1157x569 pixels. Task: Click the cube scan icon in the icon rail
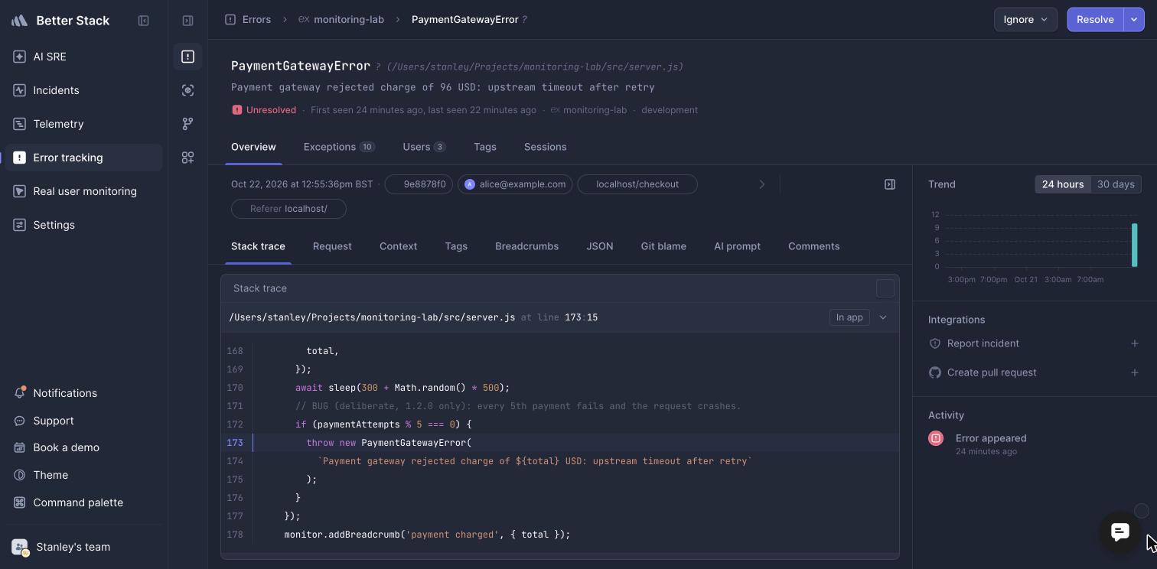[x=187, y=90]
